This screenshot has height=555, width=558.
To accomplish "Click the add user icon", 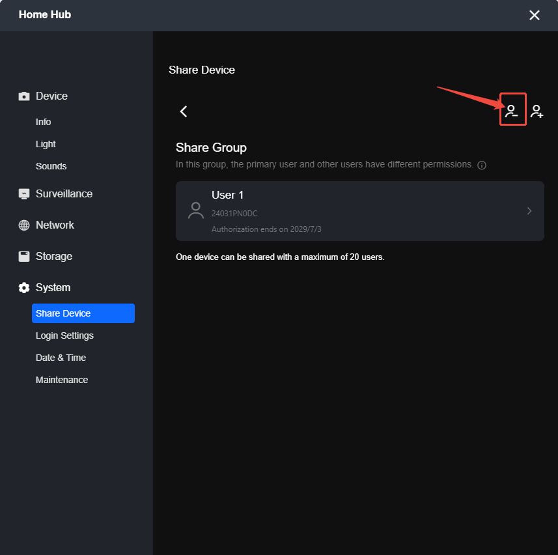I will (x=537, y=111).
